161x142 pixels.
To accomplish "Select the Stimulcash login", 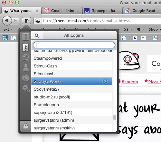I will [x=71, y=74].
